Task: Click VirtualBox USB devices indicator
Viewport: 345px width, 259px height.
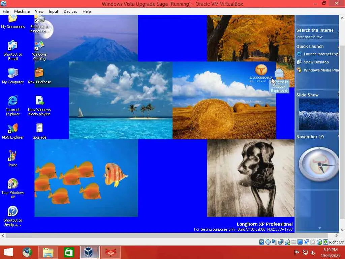Action: click(x=287, y=242)
